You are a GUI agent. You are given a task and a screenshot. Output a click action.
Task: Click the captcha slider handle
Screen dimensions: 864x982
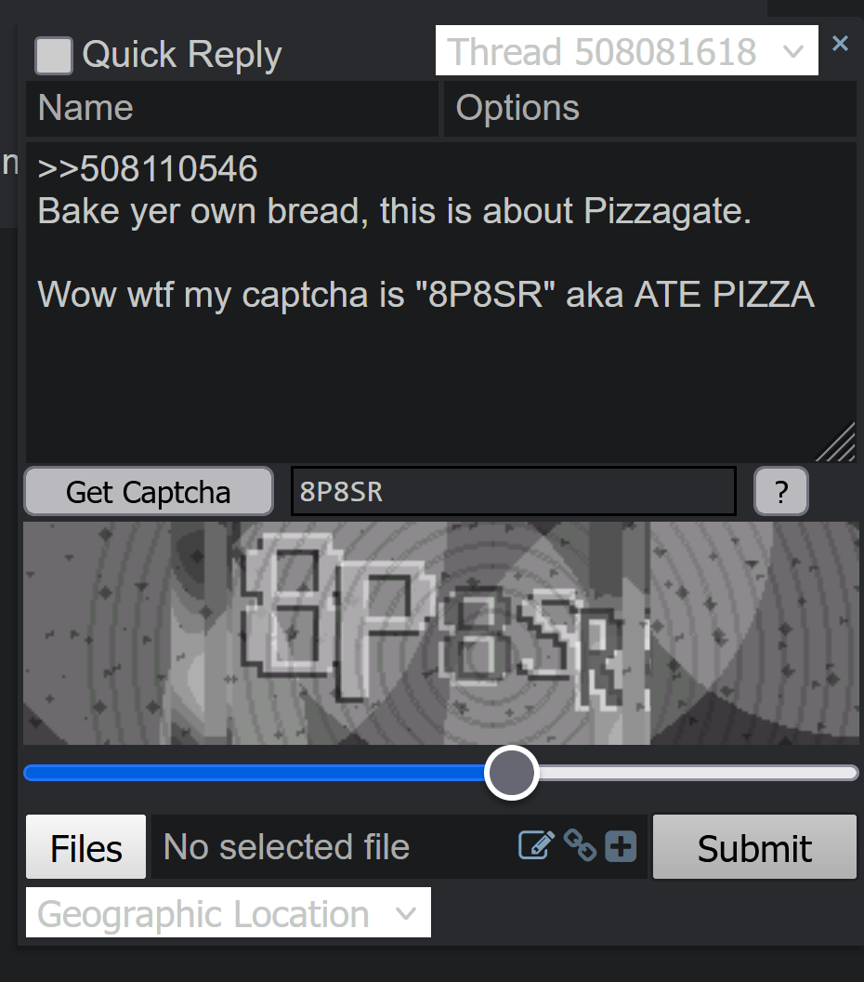coord(512,773)
